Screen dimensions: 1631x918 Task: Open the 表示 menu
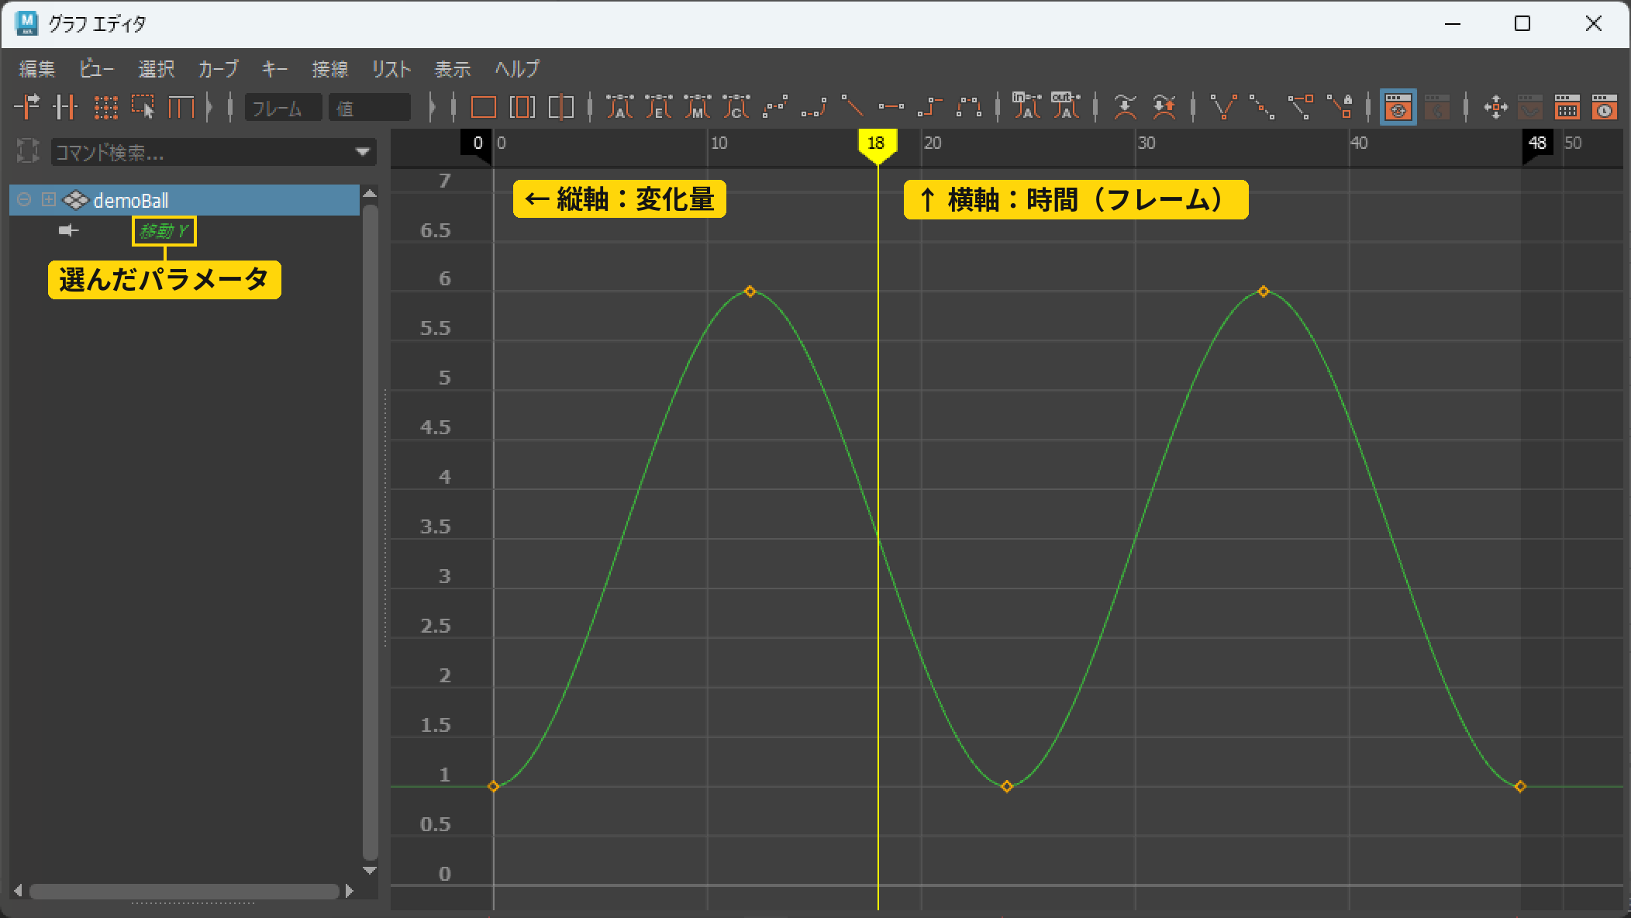pyautogui.click(x=453, y=69)
